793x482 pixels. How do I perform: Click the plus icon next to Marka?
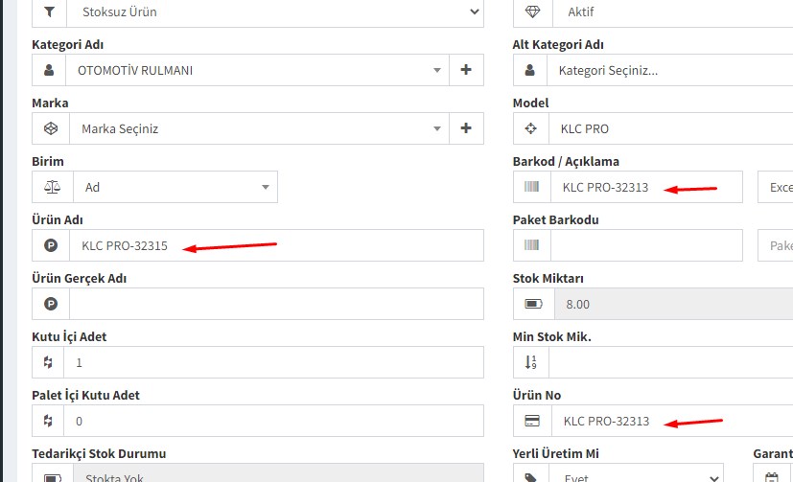point(466,128)
